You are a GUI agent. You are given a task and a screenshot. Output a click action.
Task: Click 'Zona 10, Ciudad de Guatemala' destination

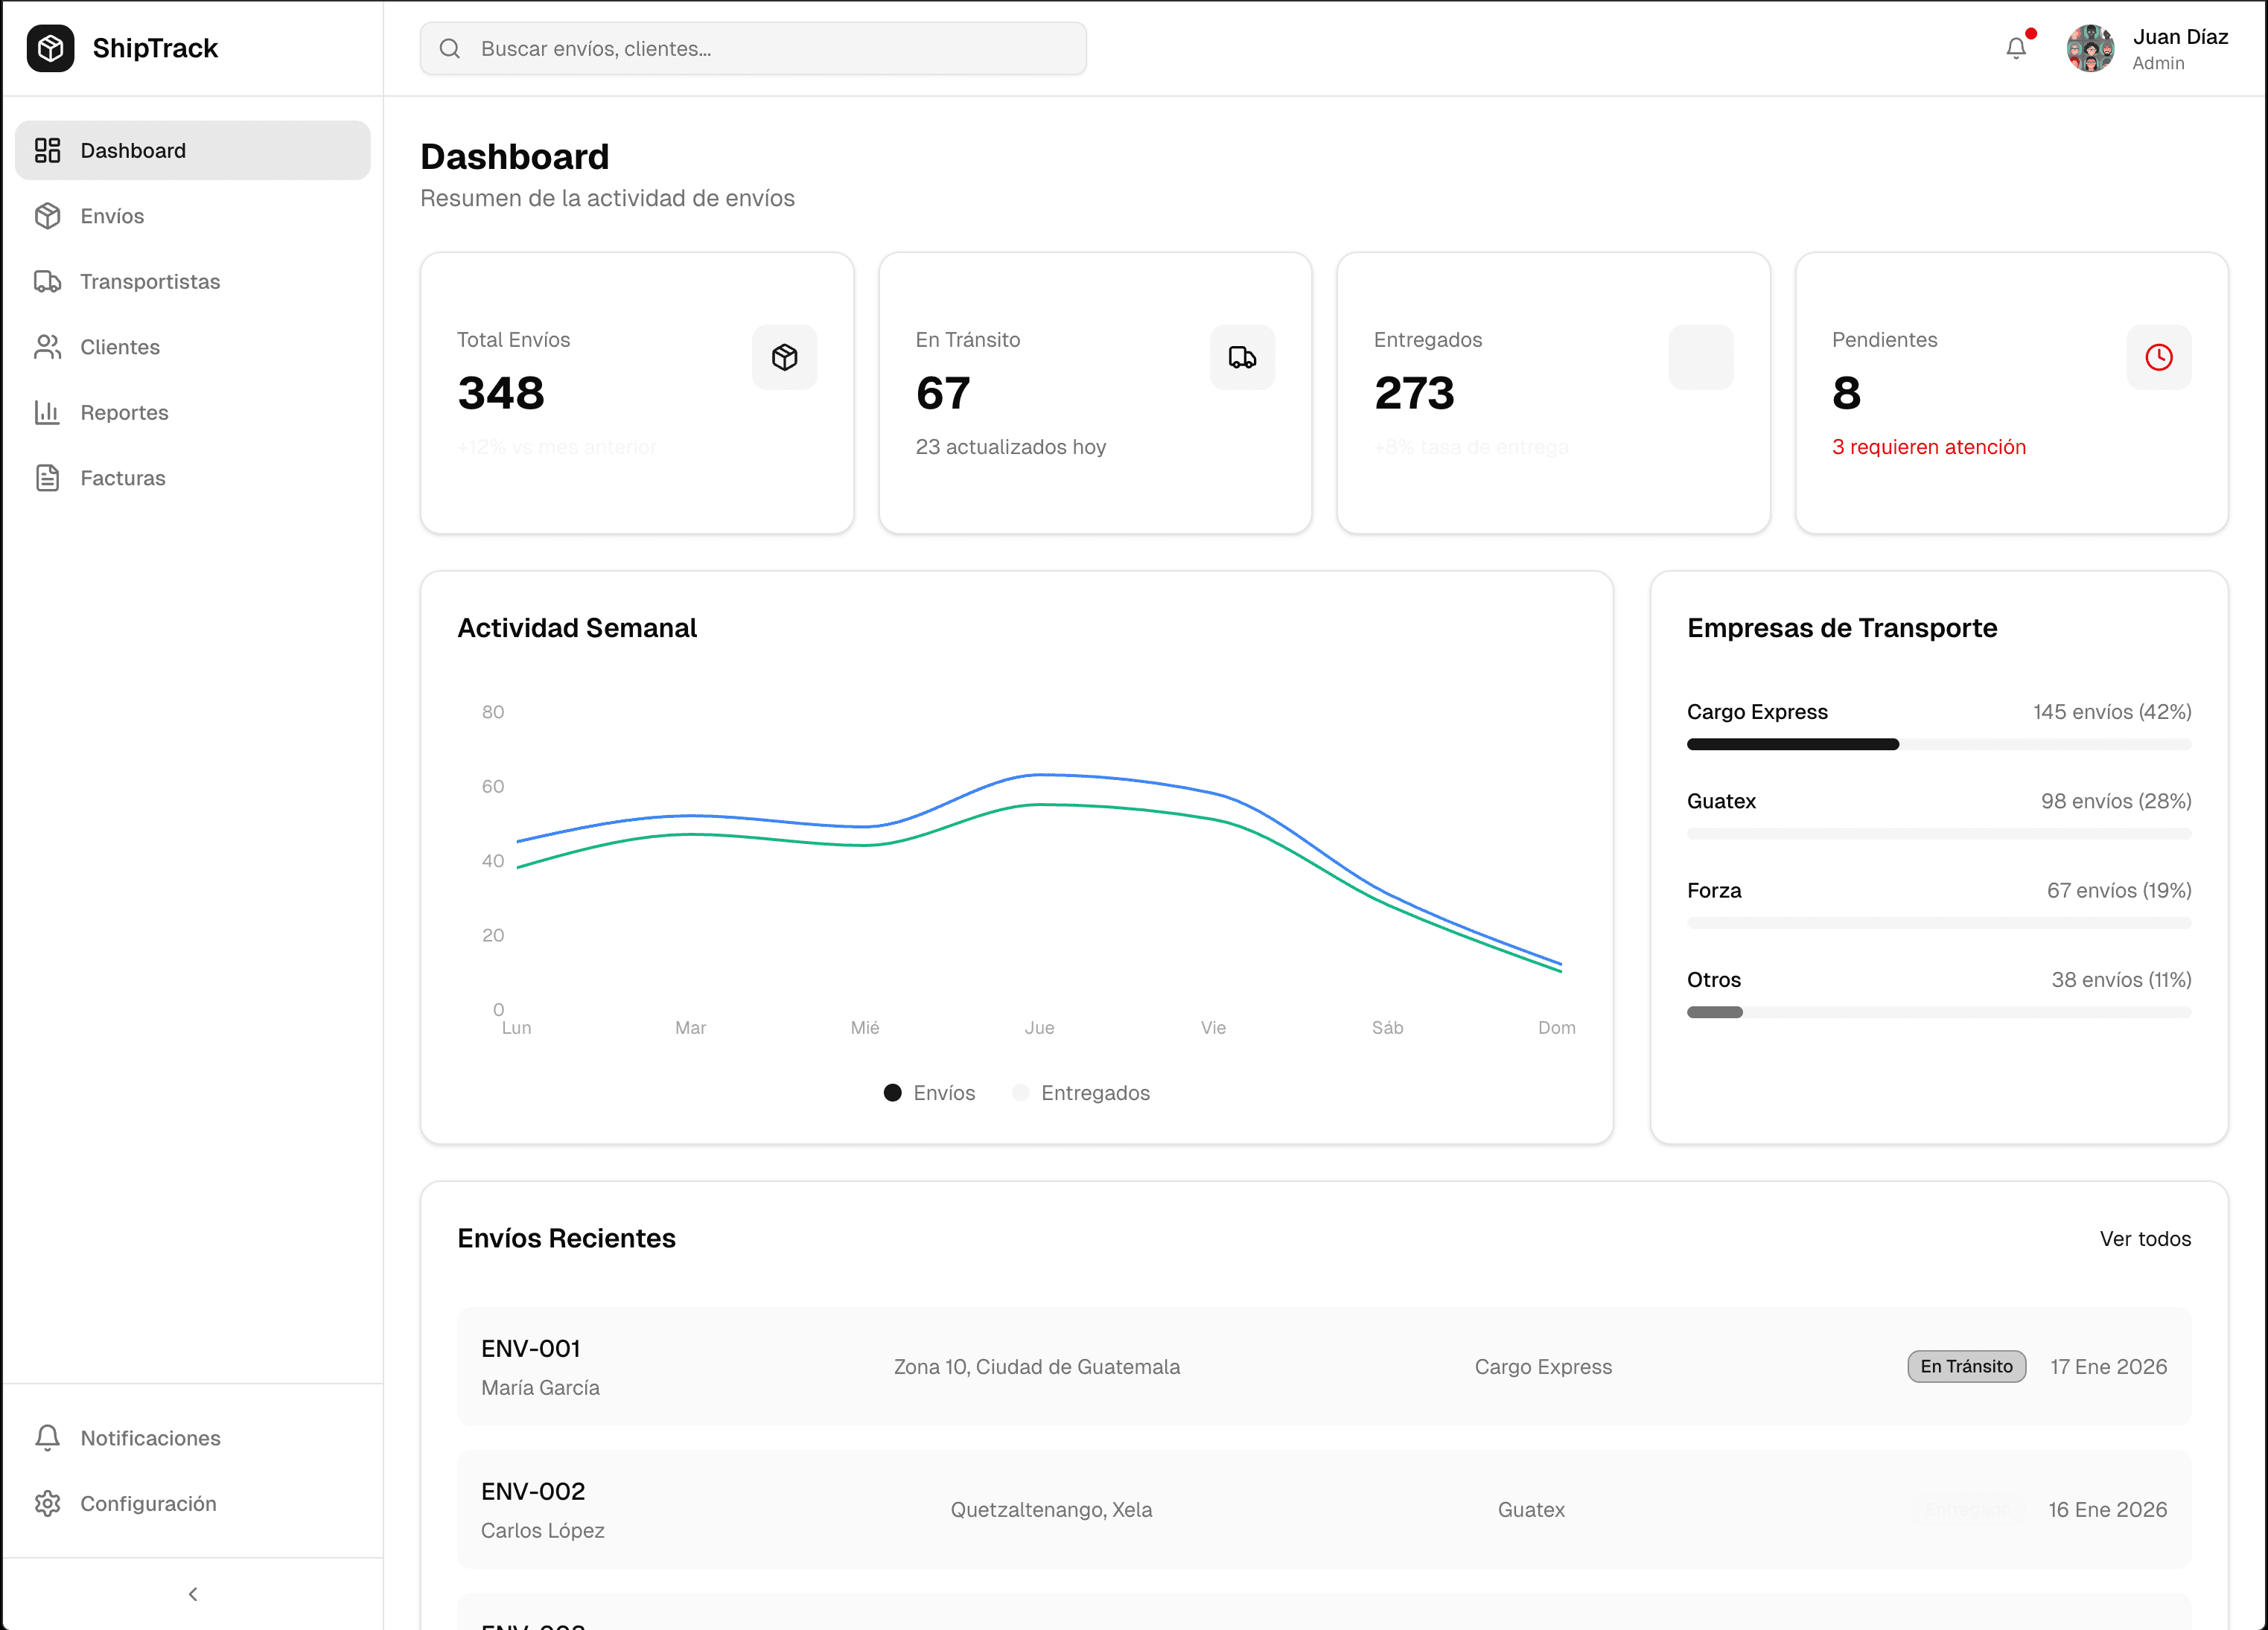pyautogui.click(x=1037, y=1367)
